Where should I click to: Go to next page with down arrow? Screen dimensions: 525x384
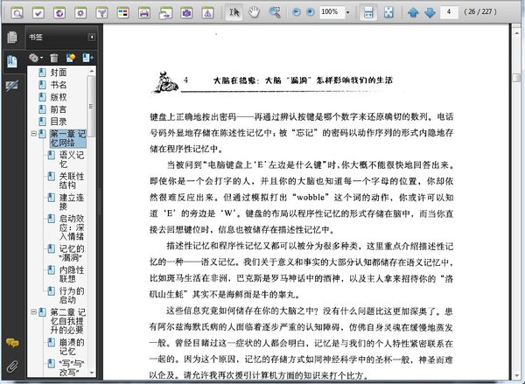click(x=429, y=13)
